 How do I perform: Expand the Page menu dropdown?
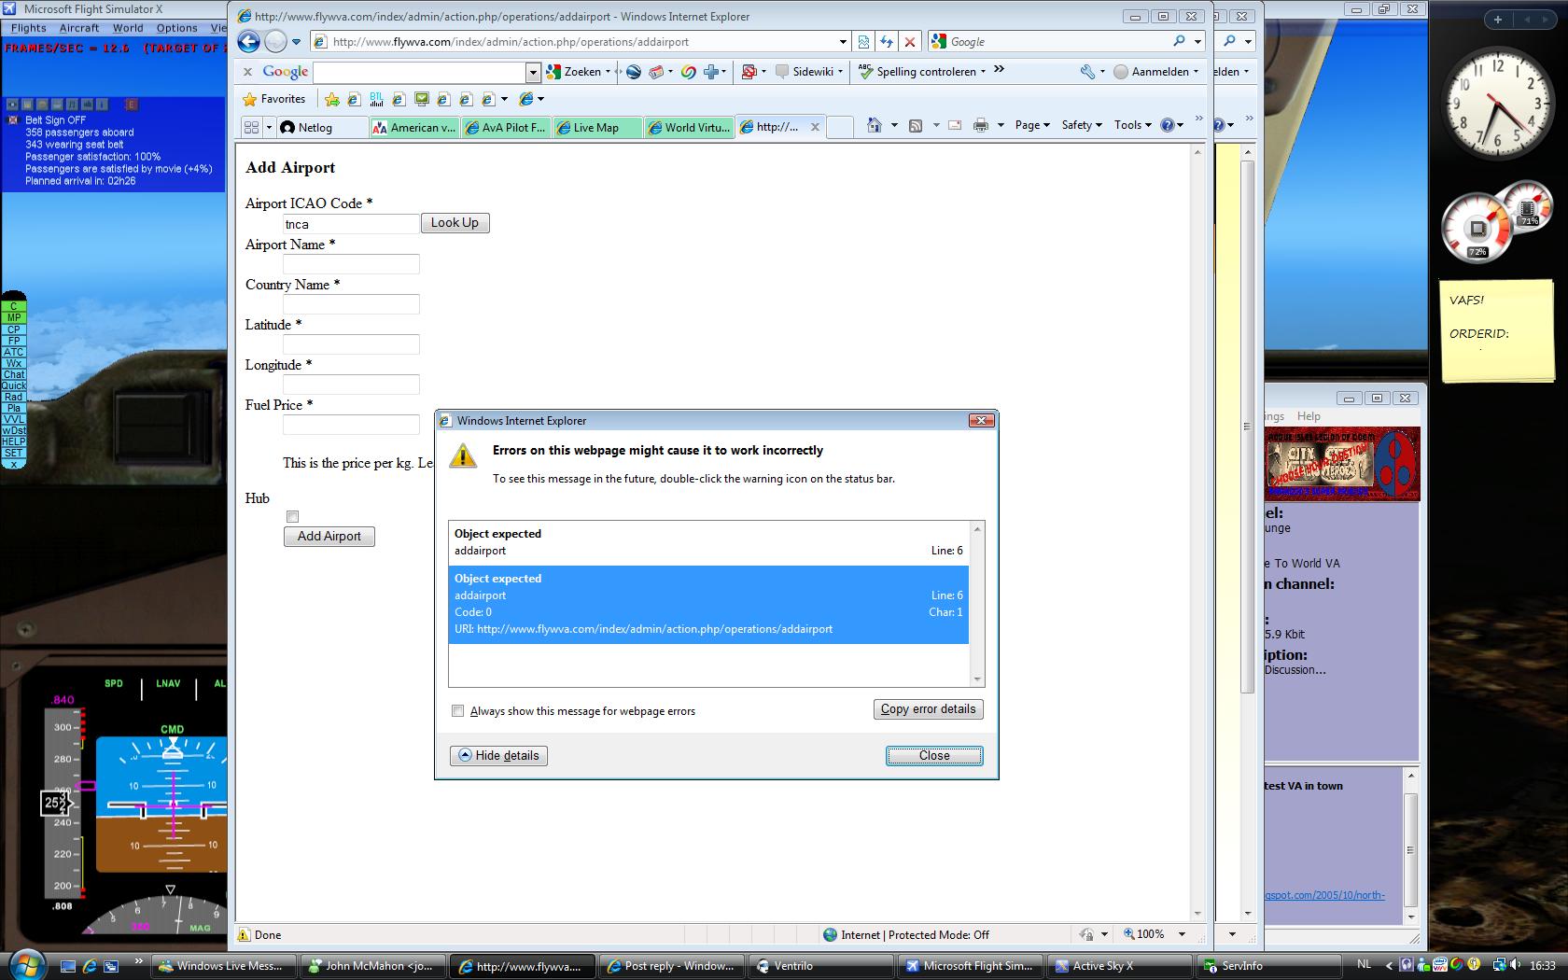1032,125
